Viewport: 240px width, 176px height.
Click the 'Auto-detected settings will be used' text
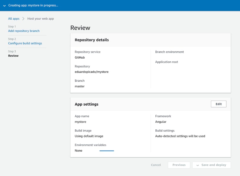(x=180, y=136)
